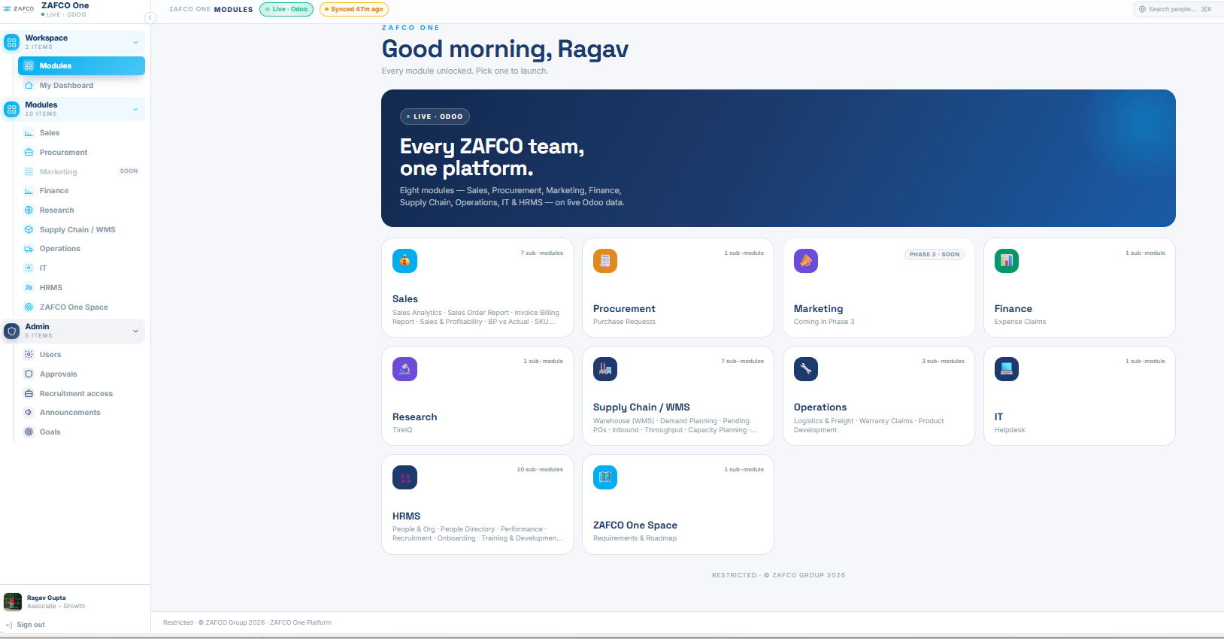Click the Finance card chart icon
This screenshot has width=1224, height=639.
1007,261
